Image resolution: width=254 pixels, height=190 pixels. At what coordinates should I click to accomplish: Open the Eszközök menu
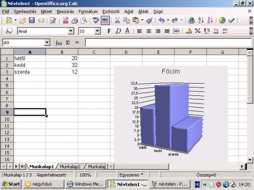click(x=111, y=12)
